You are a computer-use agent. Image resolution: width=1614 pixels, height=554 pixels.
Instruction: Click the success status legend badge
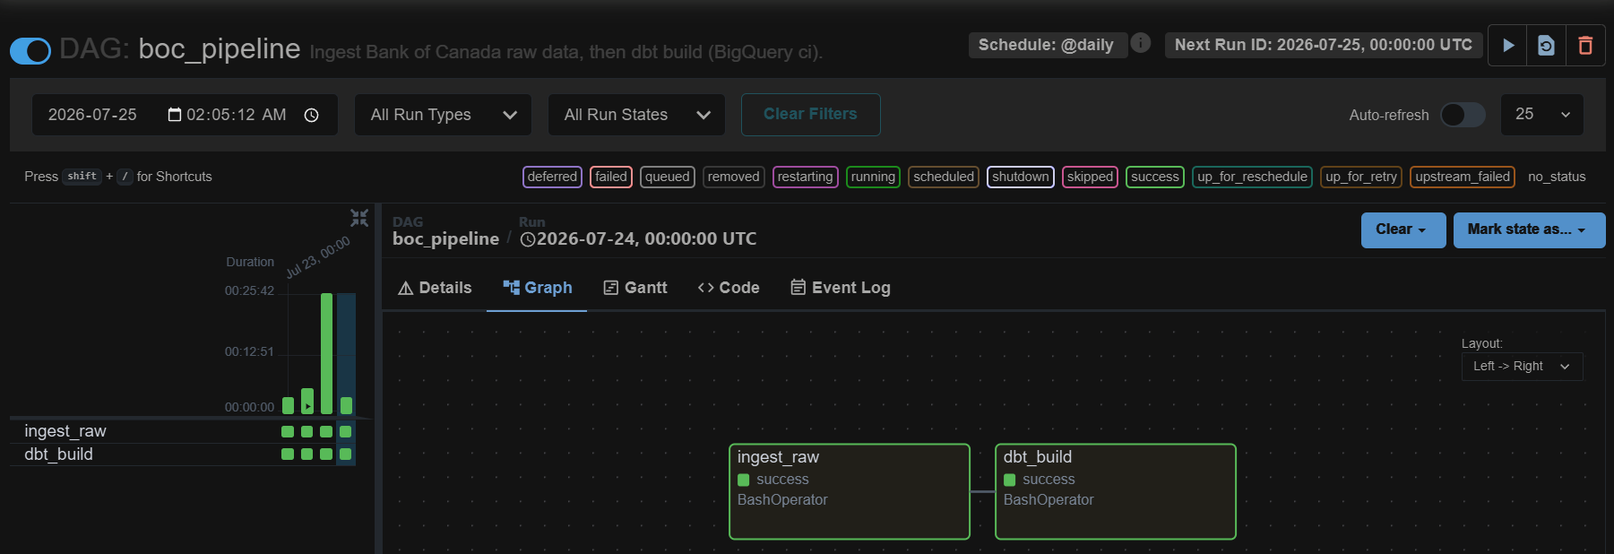[1155, 177]
